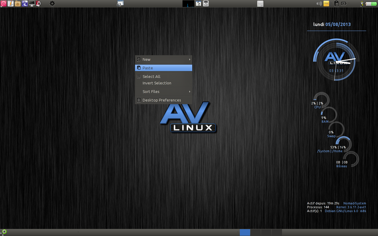
Task: Click the date 05/08/2013 text
Action: [x=338, y=24]
